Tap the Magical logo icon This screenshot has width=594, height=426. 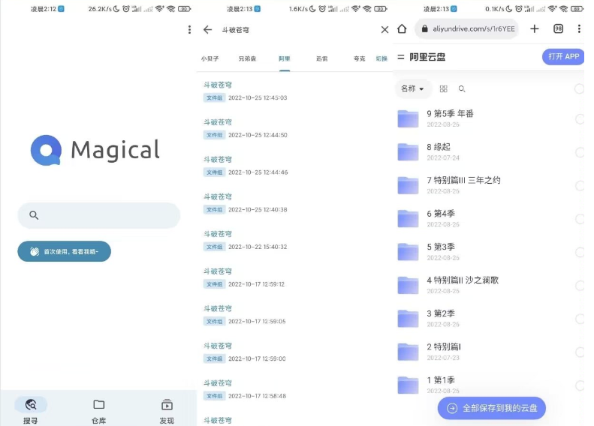click(47, 150)
